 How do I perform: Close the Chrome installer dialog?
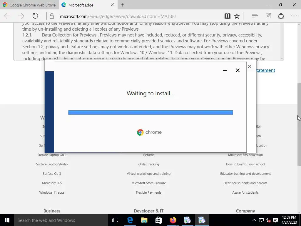point(238,70)
